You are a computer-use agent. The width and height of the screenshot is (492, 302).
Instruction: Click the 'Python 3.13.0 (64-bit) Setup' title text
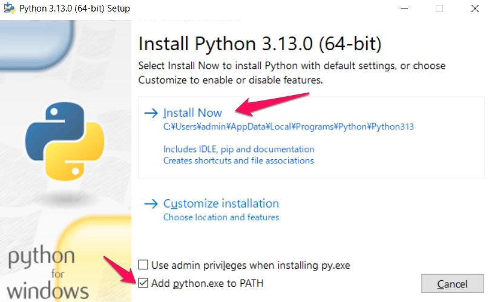pyautogui.click(x=74, y=8)
